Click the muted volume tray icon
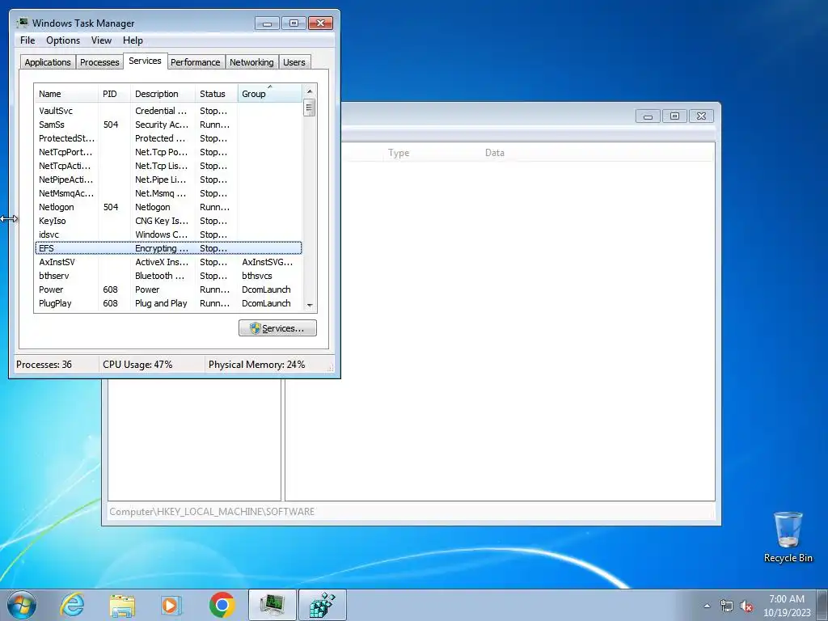This screenshot has width=828, height=621. [746, 606]
